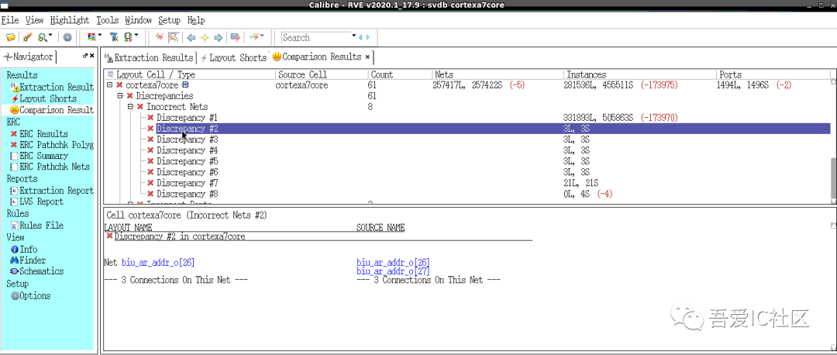
Task: Go to next result with right arrow
Action: pyautogui.click(x=218, y=37)
